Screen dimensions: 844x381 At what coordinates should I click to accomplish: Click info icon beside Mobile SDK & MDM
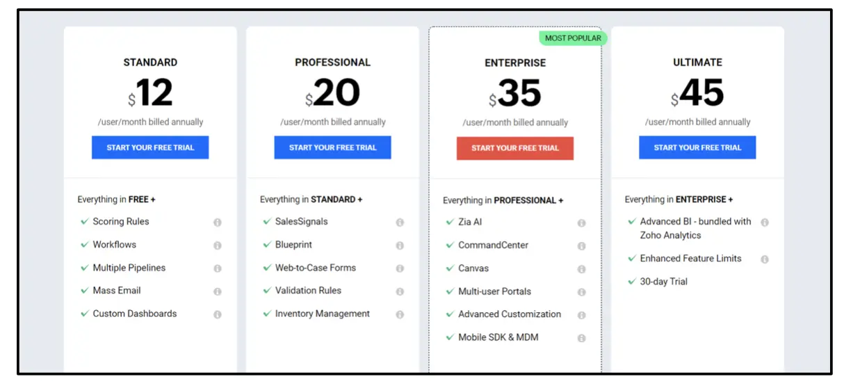click(581, 338)
